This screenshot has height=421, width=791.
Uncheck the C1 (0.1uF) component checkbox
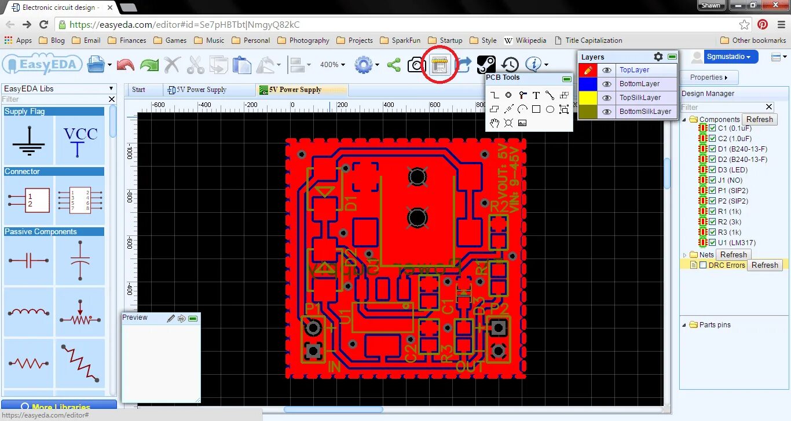(x=712, y=128)
